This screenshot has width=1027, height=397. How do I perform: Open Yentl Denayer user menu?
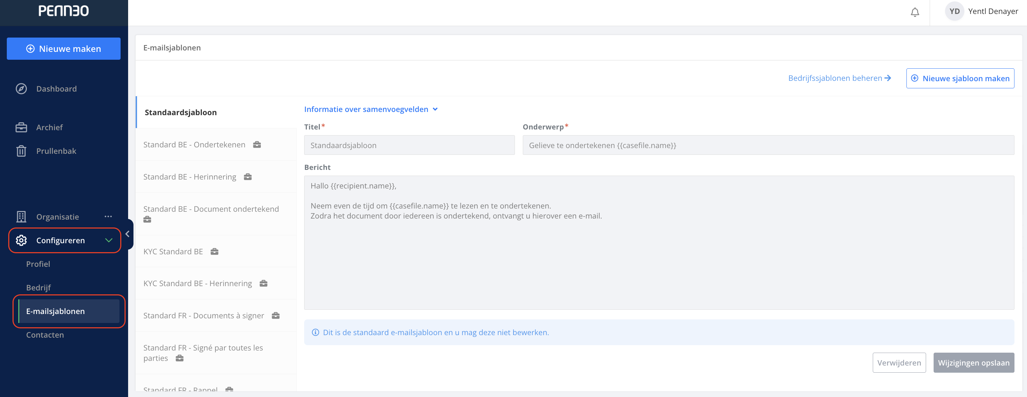981,11
